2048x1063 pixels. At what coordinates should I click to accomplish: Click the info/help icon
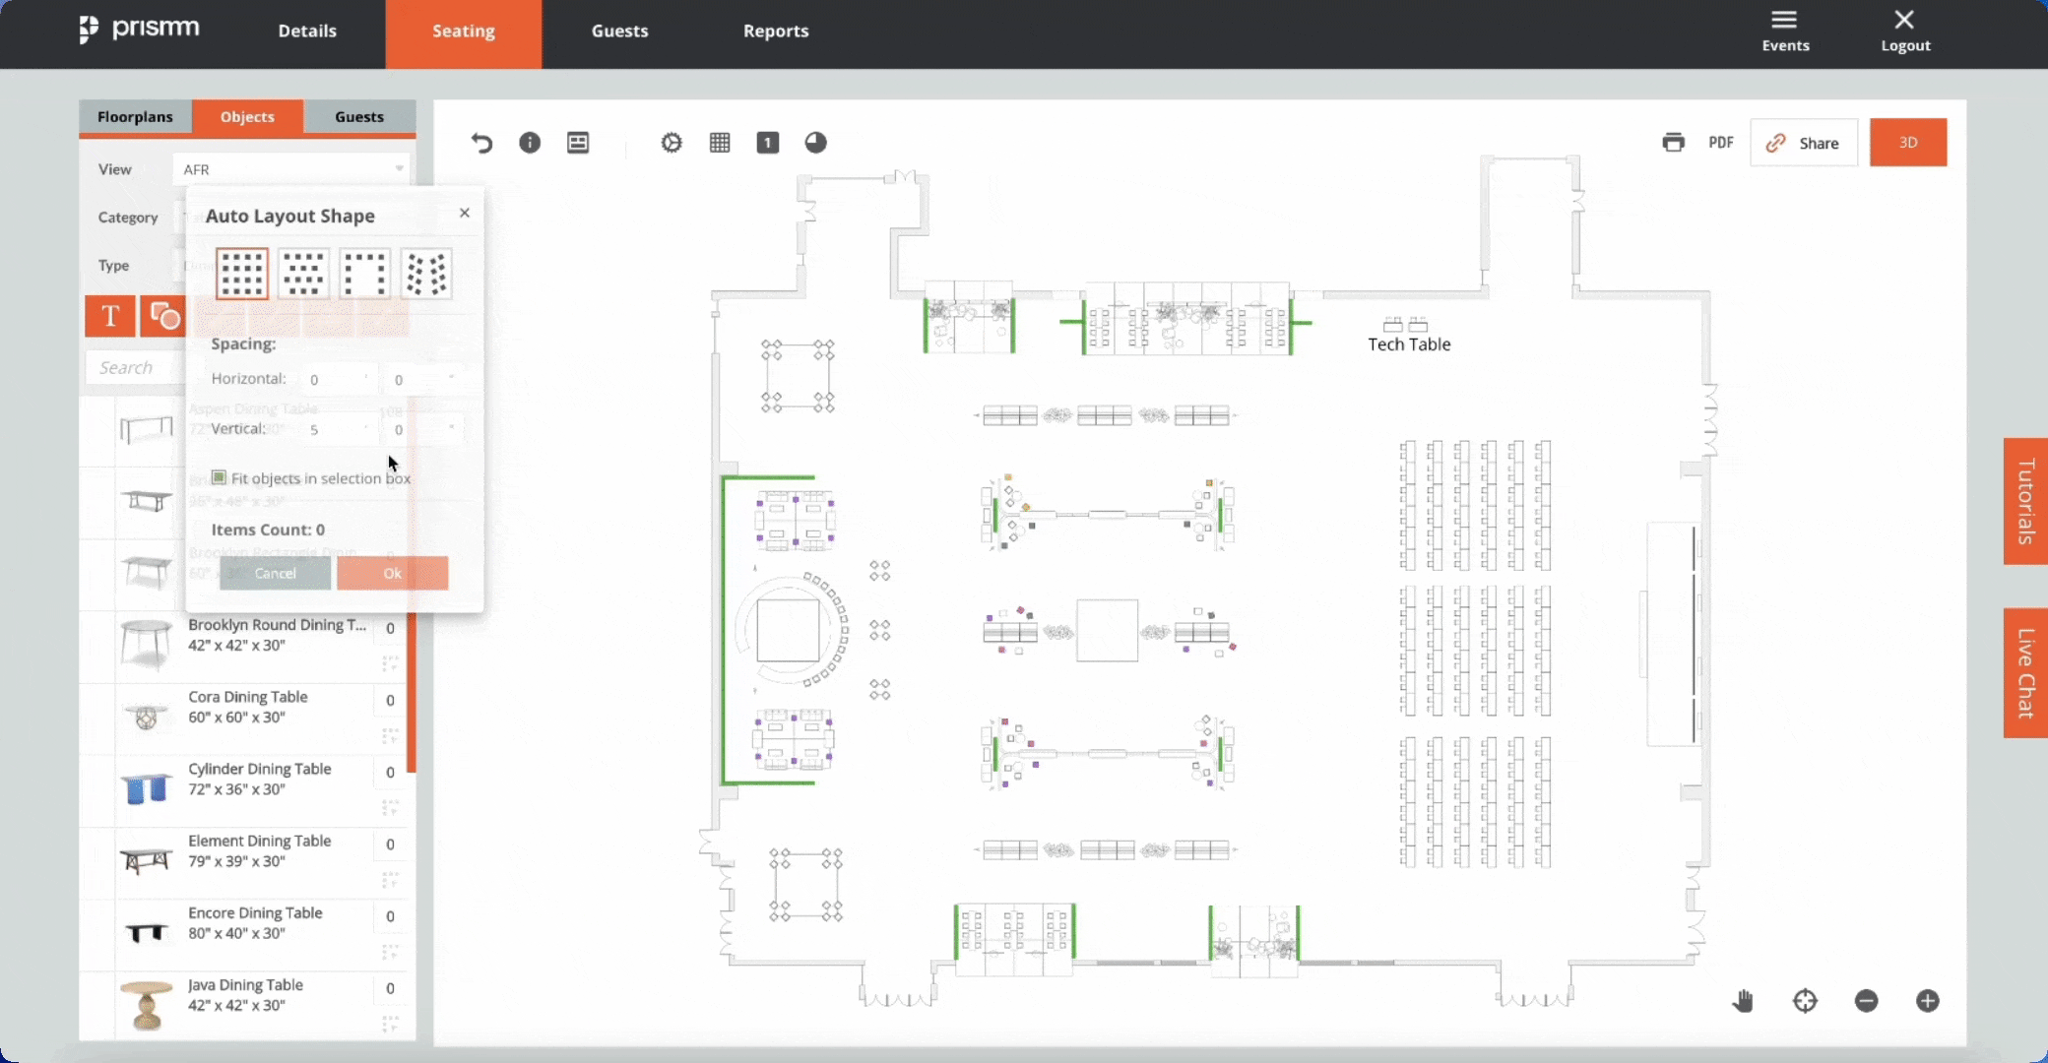click(x=529, y=142)
